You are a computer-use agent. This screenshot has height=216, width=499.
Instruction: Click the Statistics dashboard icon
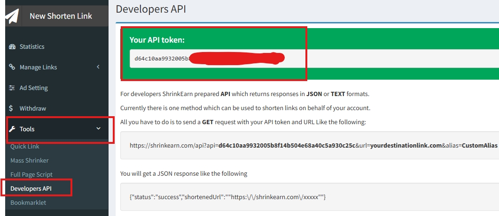pos(12,47)
